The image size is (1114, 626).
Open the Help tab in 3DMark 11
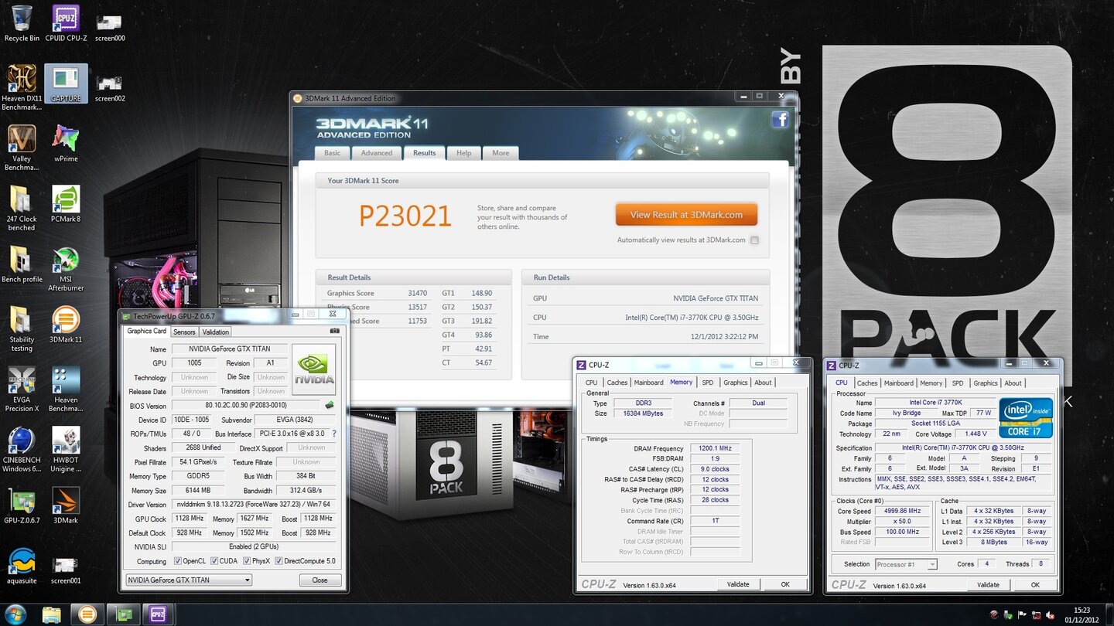coord(463,153)
